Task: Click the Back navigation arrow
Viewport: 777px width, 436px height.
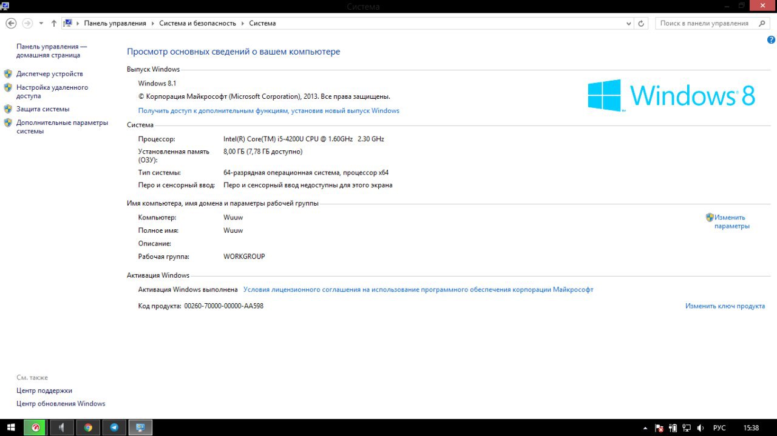Action: tap(11, 23)
